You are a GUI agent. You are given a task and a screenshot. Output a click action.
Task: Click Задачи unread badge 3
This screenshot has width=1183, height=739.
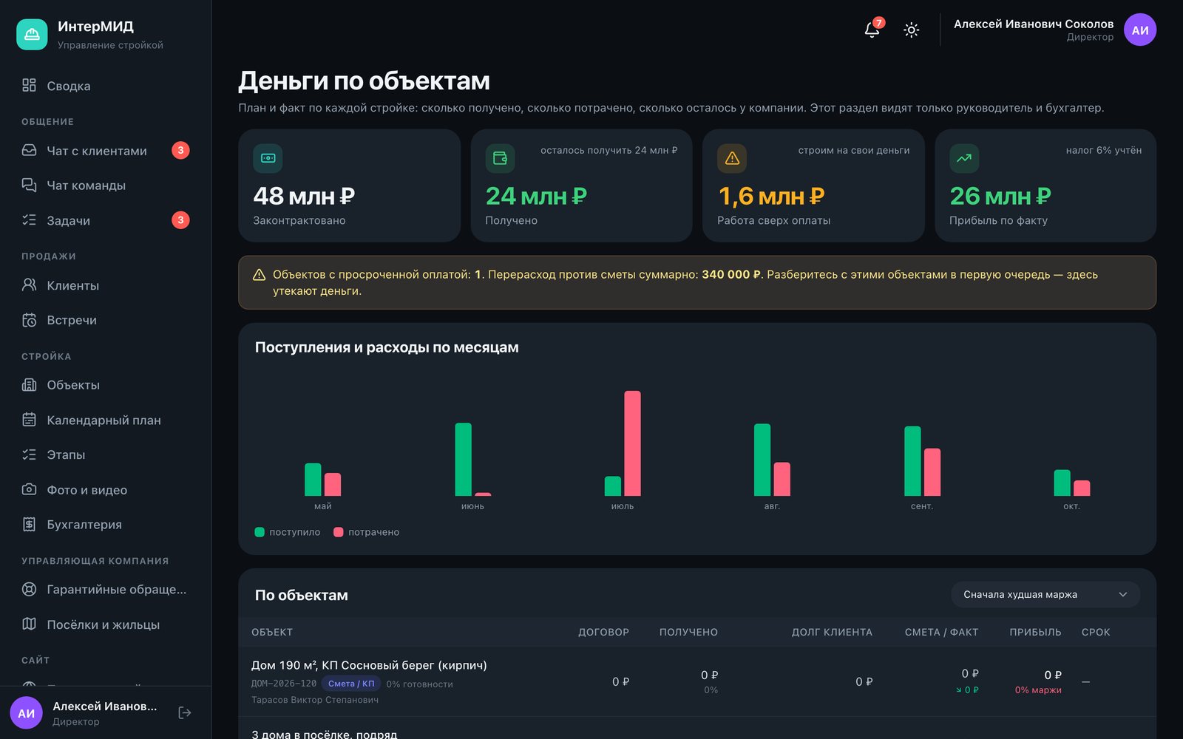180,219
